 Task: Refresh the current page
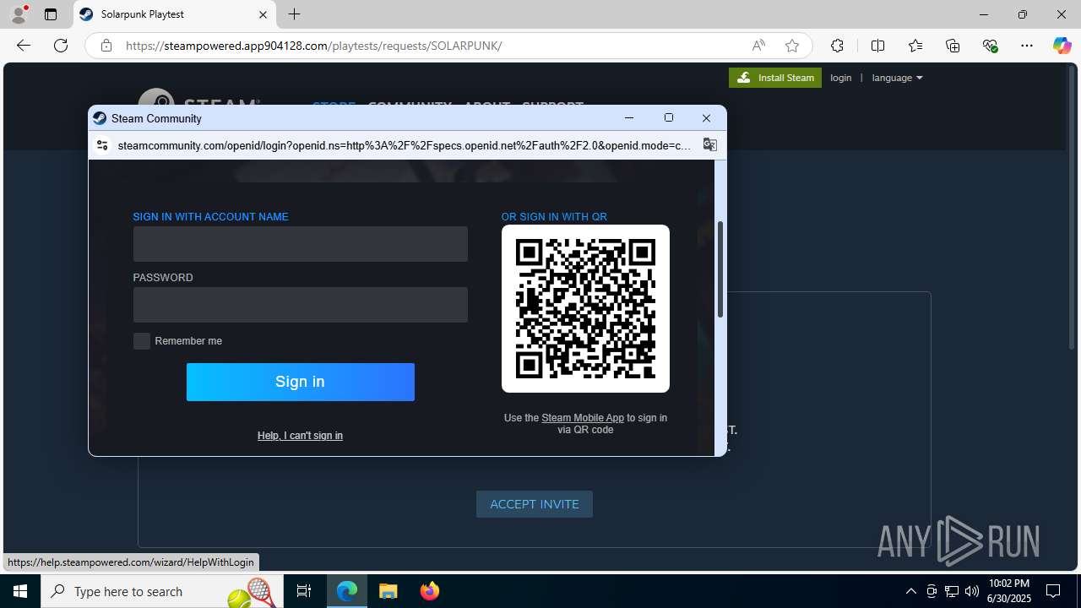pos(61,46)
